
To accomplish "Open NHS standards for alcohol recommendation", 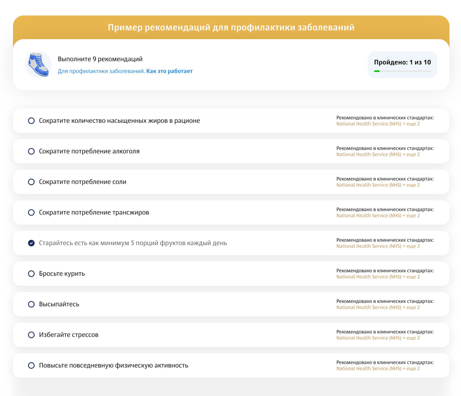I will pos(378,154).
